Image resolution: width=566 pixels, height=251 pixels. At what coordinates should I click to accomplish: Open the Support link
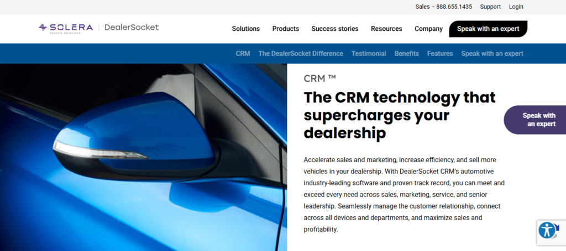coord(490,7)
